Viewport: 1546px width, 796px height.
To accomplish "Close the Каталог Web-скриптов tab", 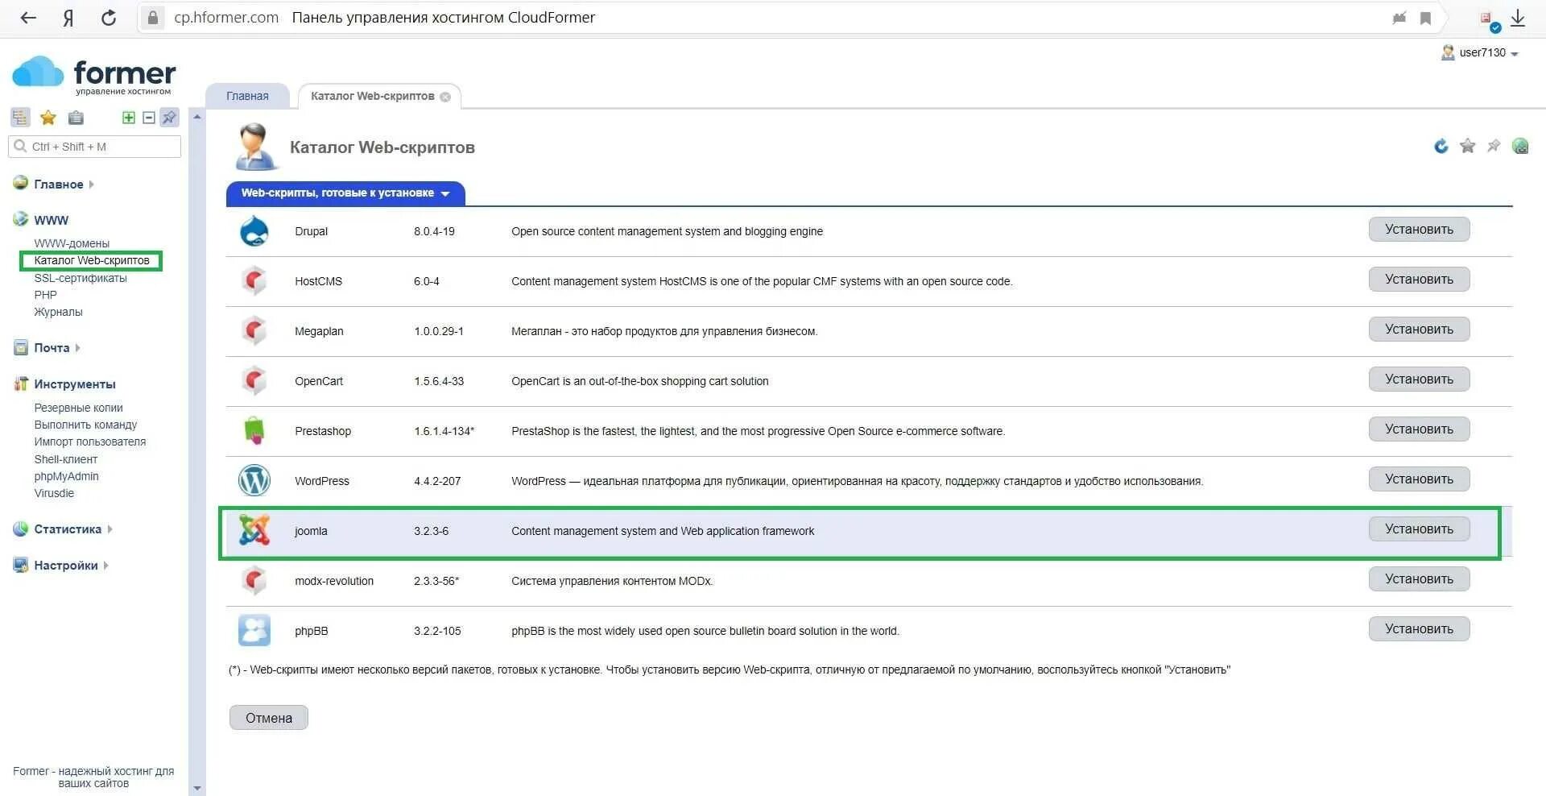I will (445, 97).
